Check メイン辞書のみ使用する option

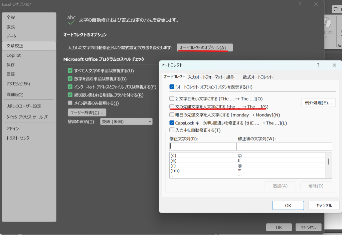point(70,103)
